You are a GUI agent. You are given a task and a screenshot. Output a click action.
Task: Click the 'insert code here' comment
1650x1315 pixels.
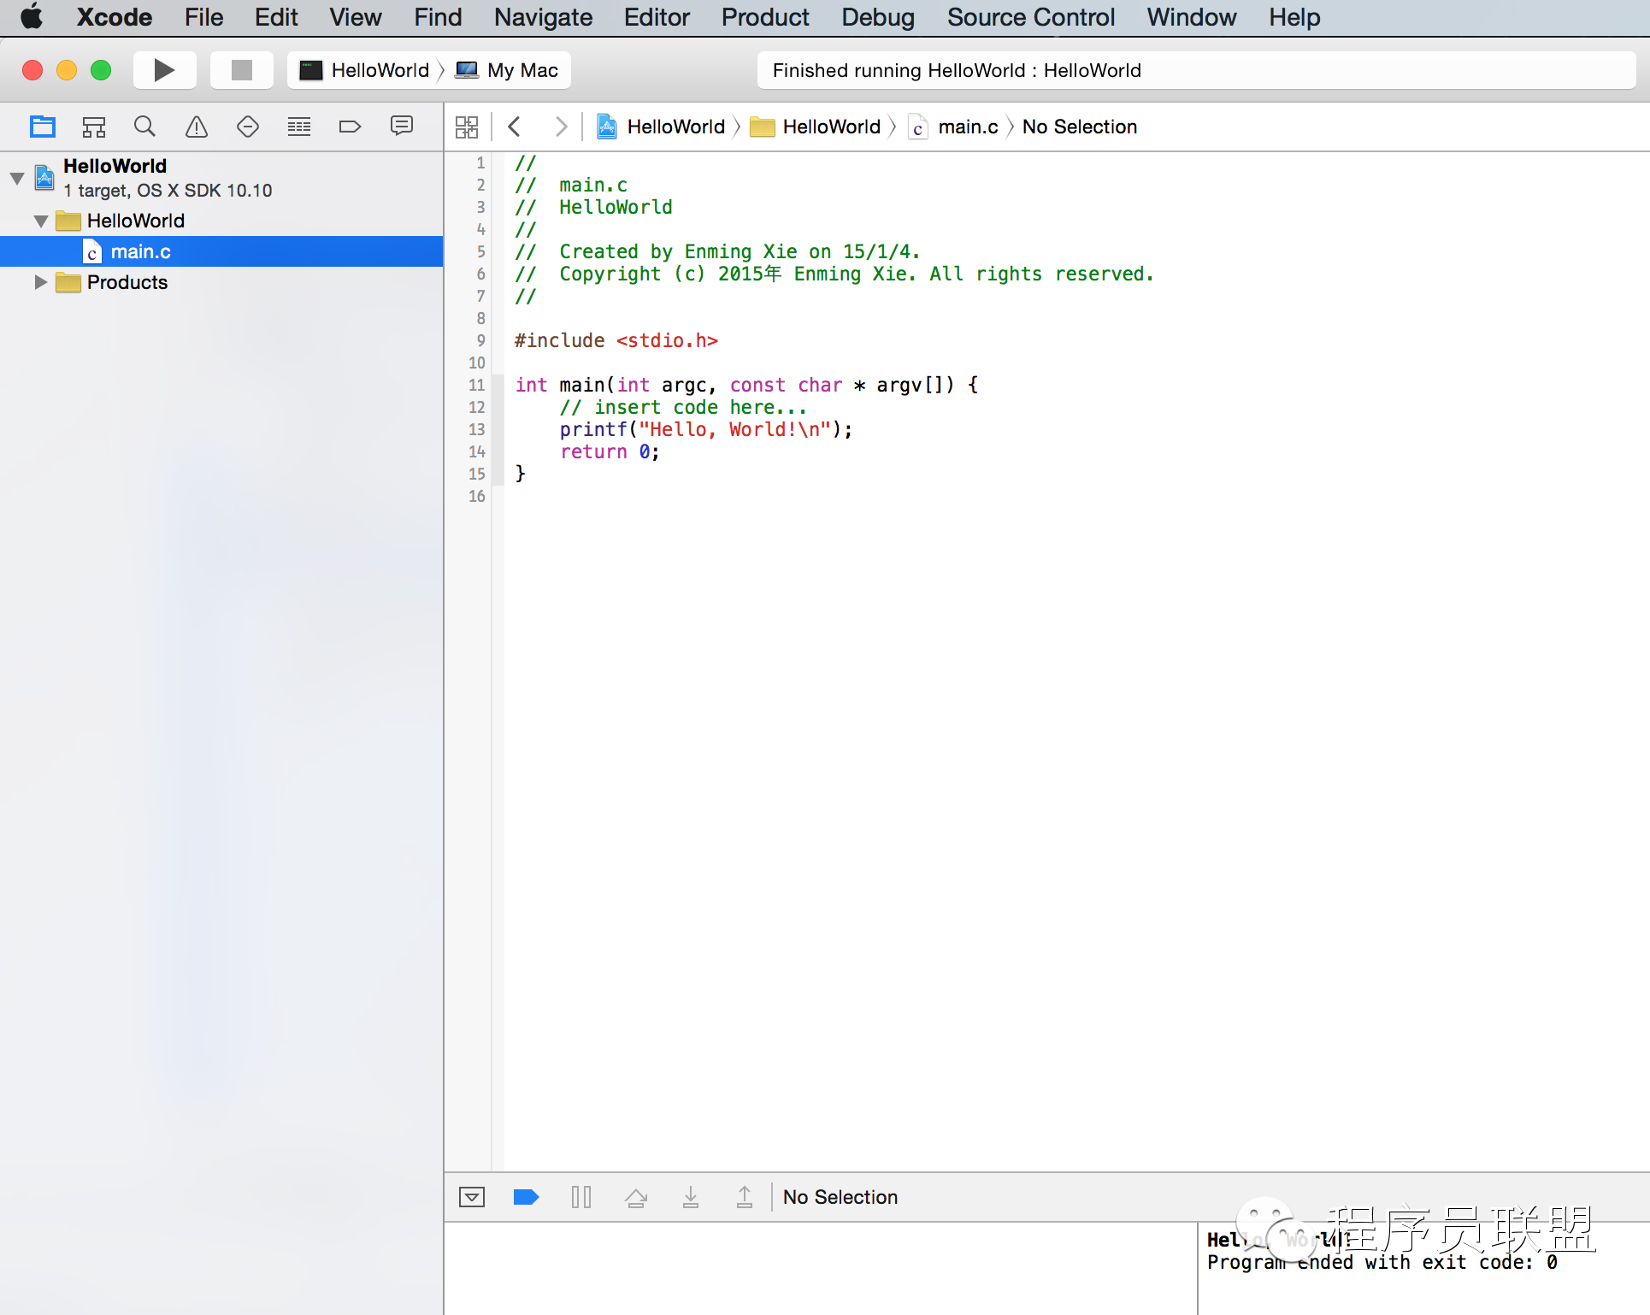pyautogui.click(x=683, y=407)
